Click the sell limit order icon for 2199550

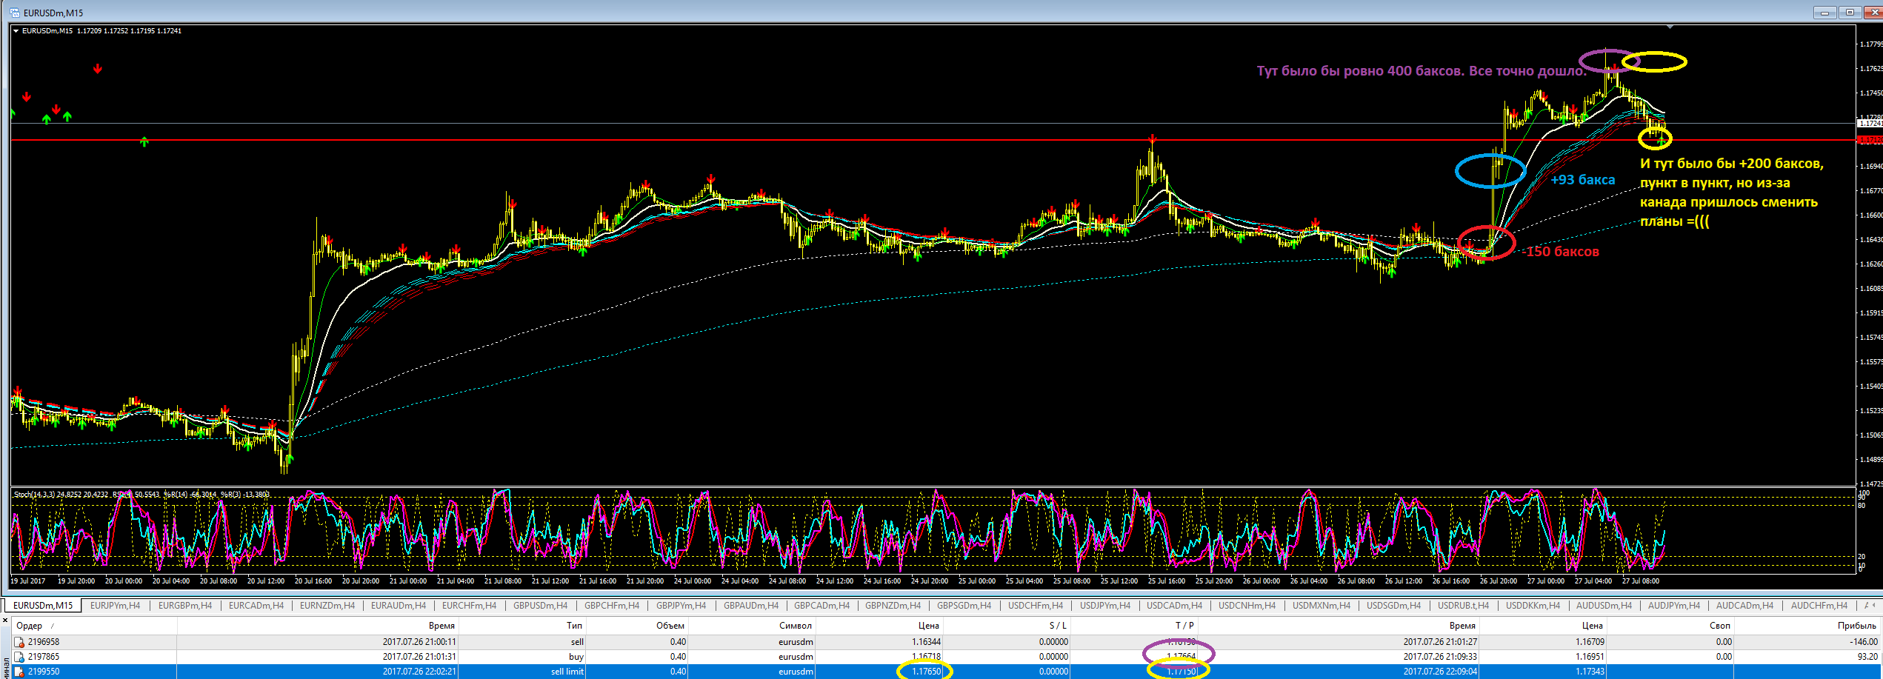click(x=19, y=672)
